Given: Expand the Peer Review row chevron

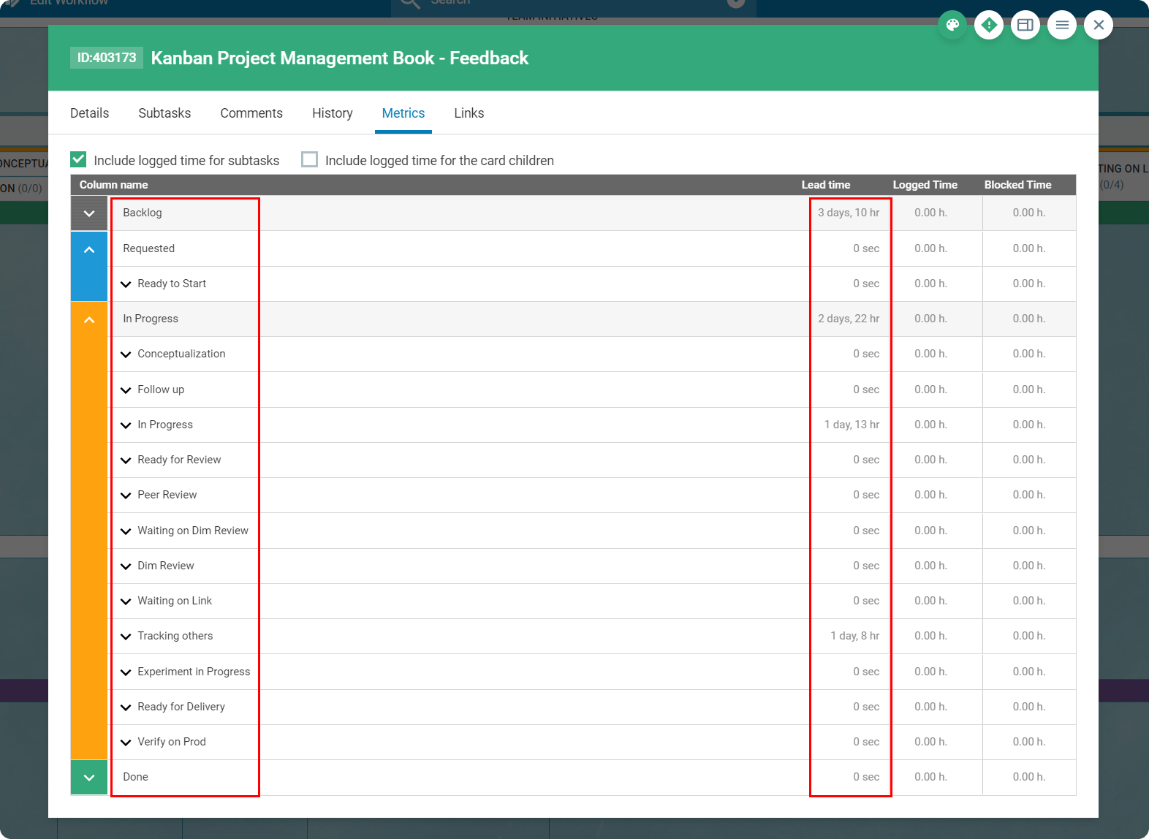Looking at the screenshot, I should [126, 496].
